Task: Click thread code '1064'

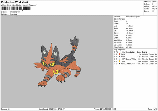Action: coord(139,62)
